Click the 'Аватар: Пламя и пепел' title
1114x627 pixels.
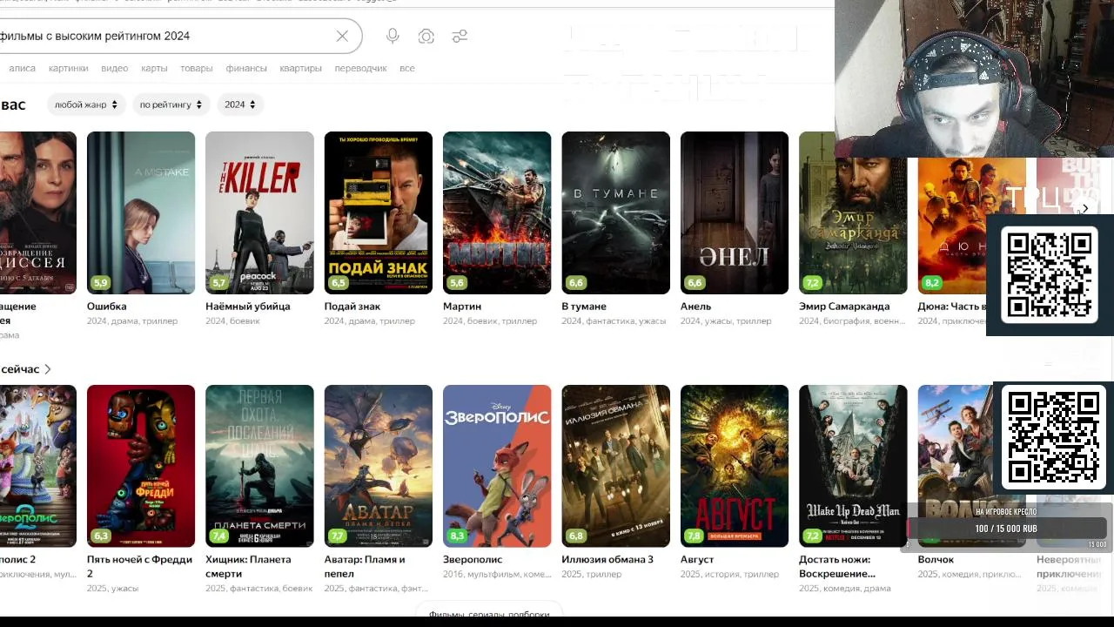(x=365, y=567)
